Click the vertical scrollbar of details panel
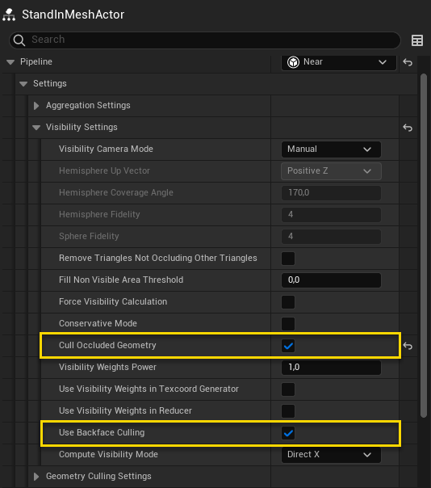The width and height of the screenshot is (431, 488). tap(424, 246)
